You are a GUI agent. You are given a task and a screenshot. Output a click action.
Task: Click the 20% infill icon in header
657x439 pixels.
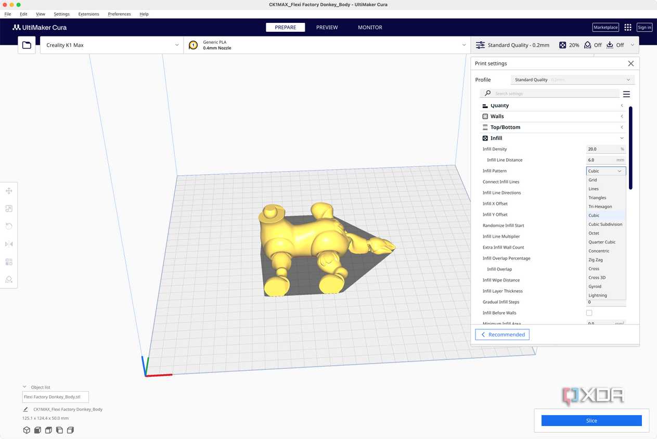pyautogui.click(x=562, y=45)
